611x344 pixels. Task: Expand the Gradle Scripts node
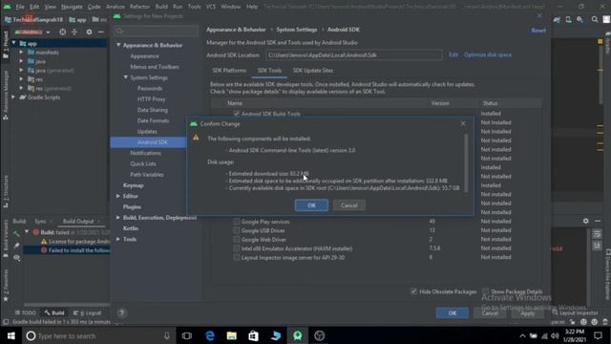click(x=14, y=97)
